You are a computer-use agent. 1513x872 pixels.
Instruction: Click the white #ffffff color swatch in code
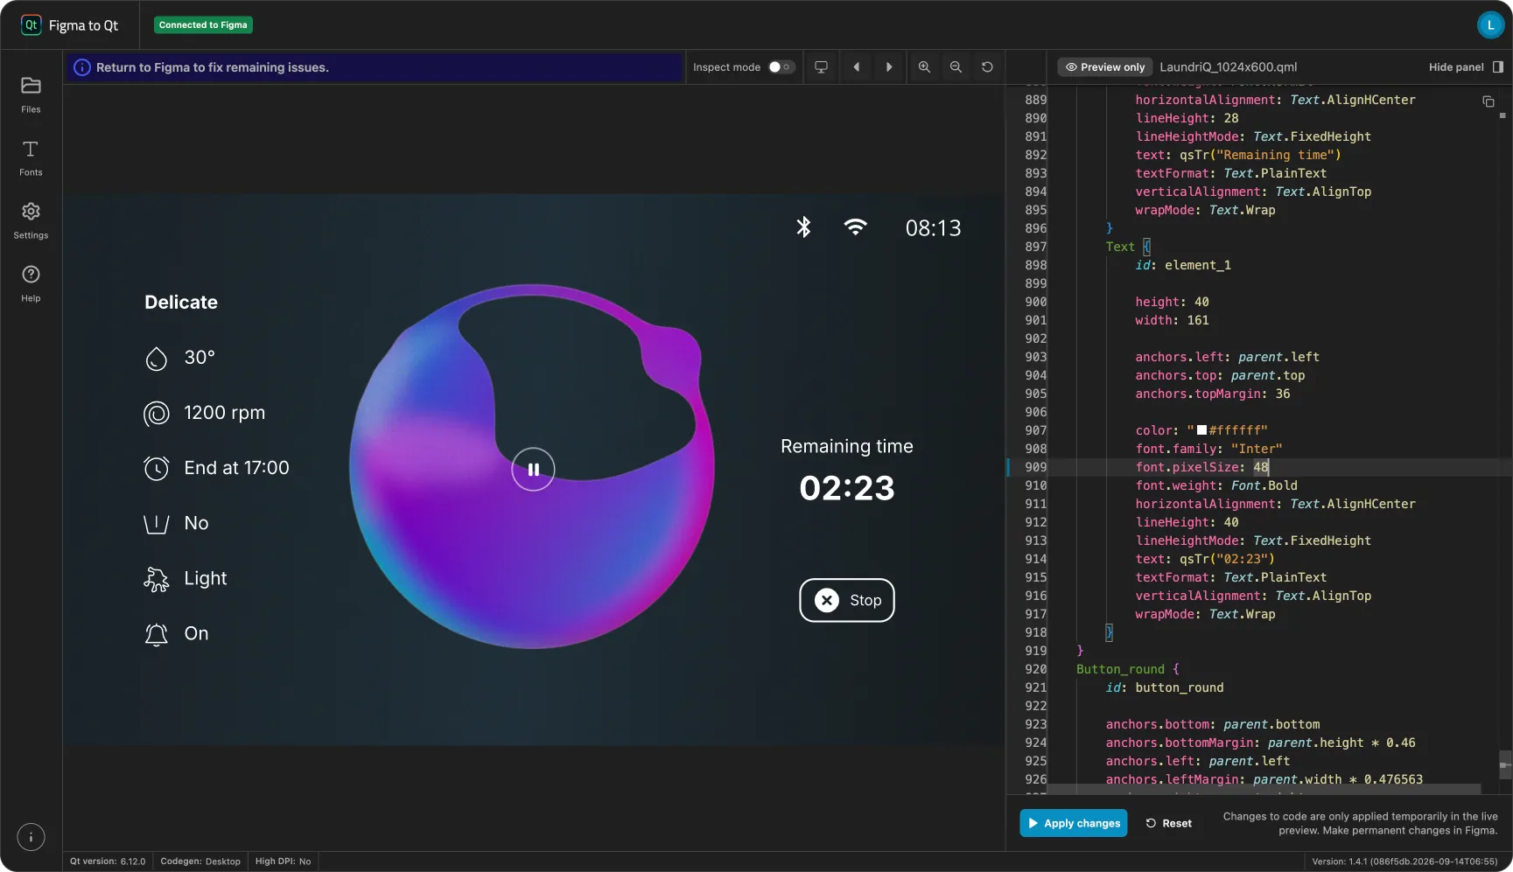coord(1201,430)
